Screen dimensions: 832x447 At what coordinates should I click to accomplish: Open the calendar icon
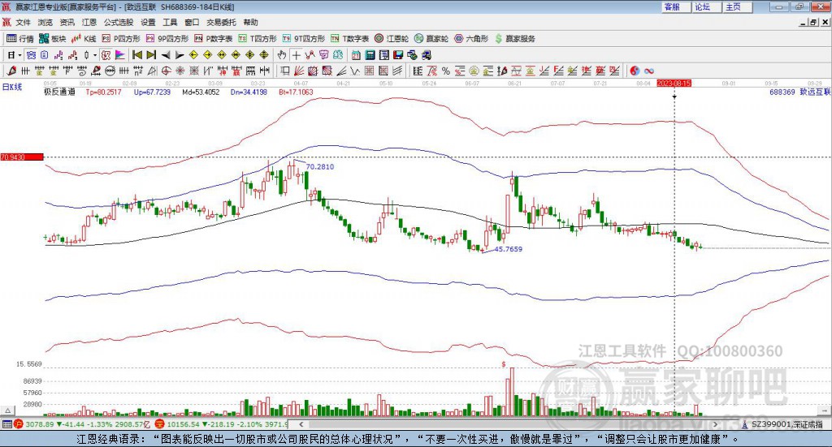356,55
